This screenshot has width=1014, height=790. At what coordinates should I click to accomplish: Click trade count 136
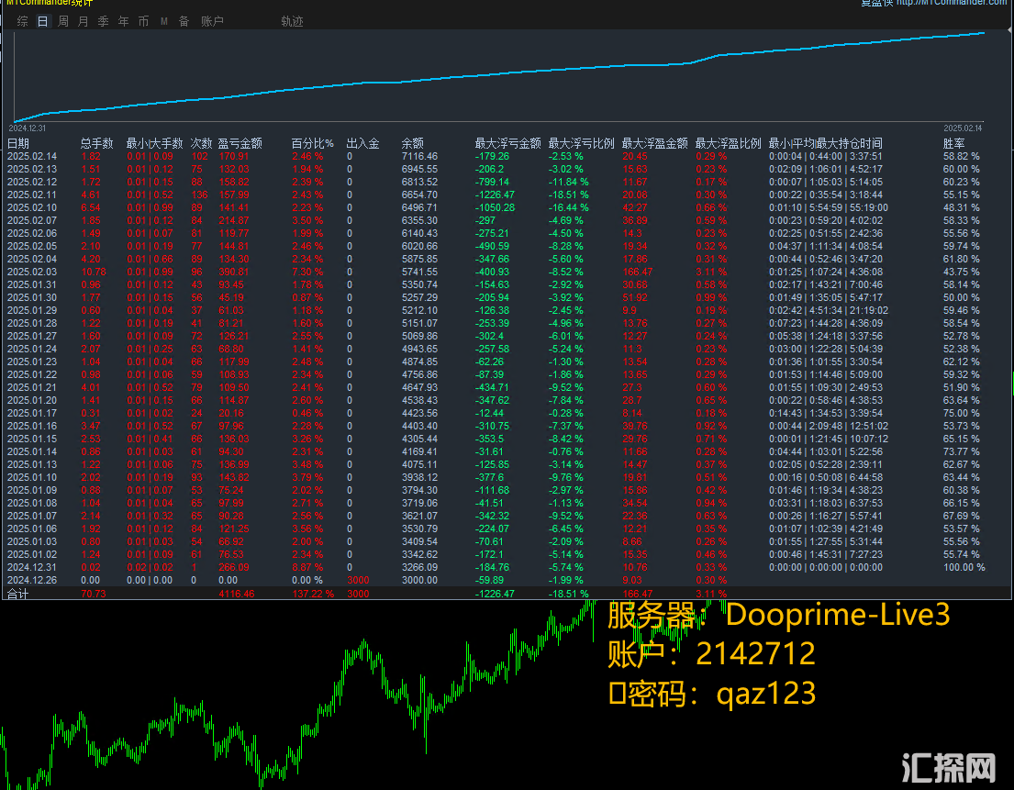(200, 195)
